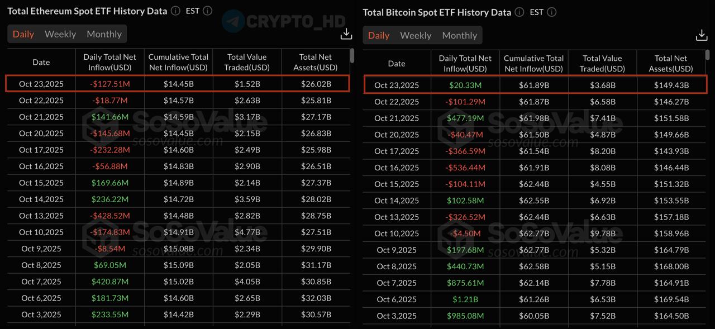Switch Bitcoin table to Monthly view

point(459,35)
